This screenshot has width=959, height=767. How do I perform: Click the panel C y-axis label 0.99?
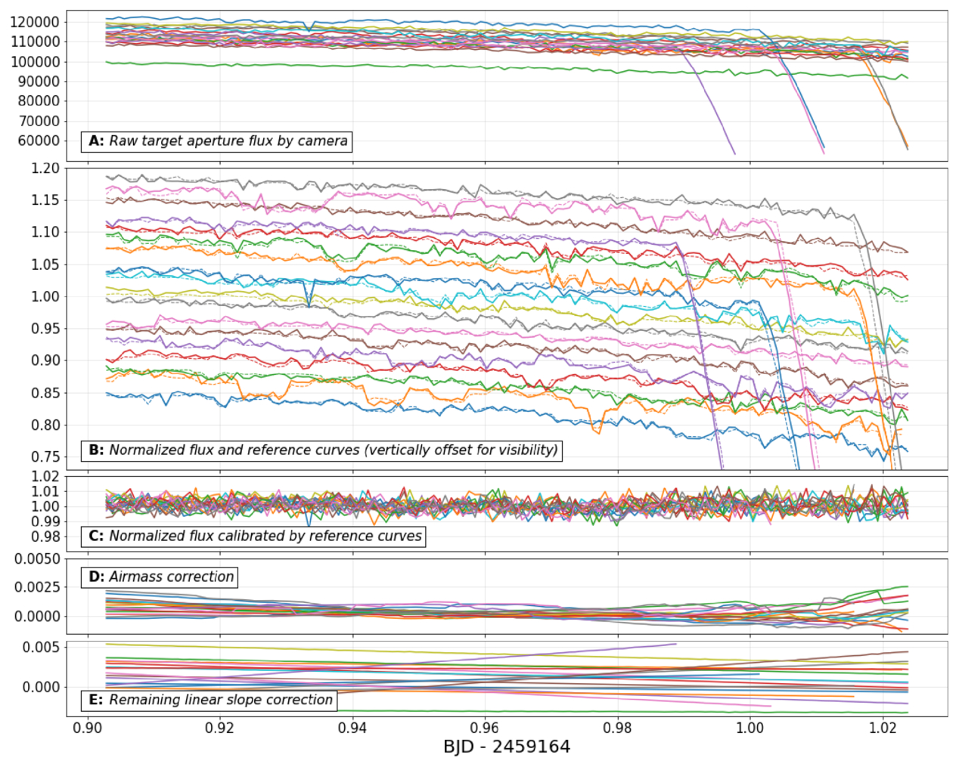(x=45, y=521)
